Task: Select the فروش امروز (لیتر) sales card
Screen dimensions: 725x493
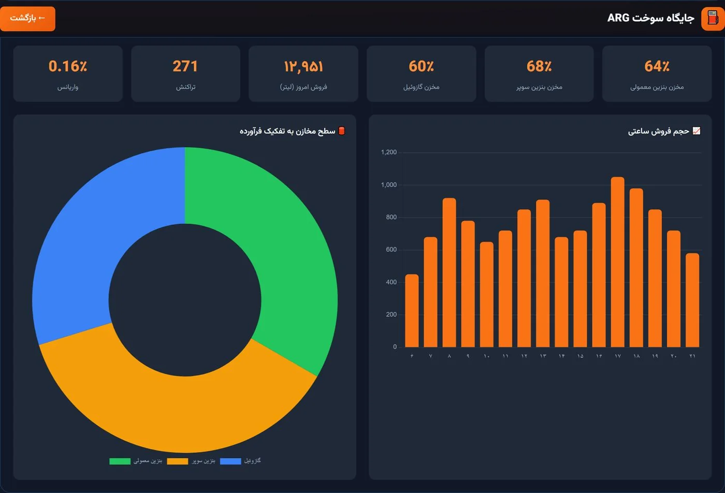Action: click(303, 74)
